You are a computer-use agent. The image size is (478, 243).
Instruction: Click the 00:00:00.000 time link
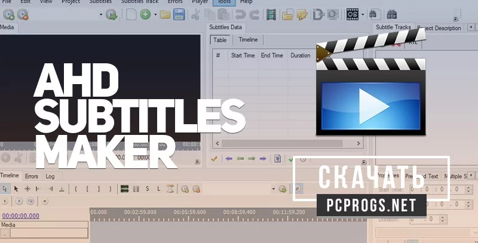coord(21,216)
